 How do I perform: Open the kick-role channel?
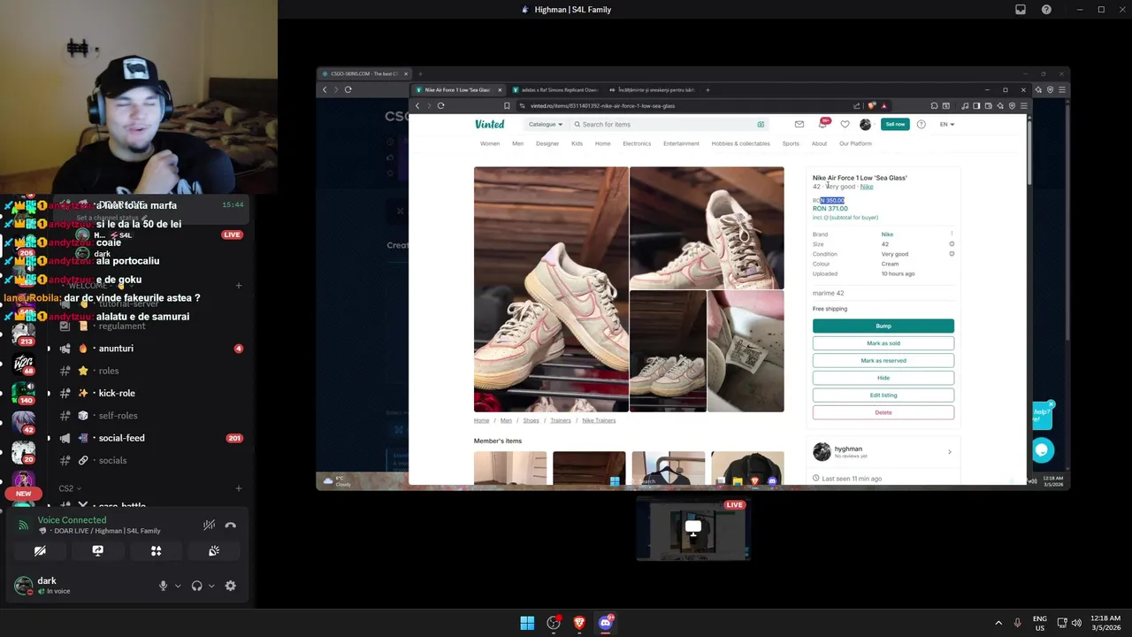pyautogui.click(x=117, y=393)
